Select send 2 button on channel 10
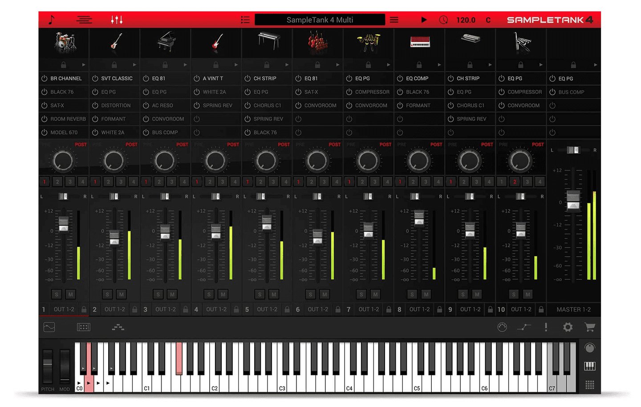641x407 pixels. click(515, 181)
